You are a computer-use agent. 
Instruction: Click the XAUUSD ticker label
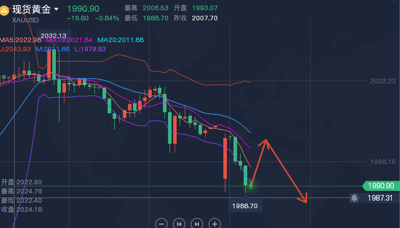coord(27,20)
